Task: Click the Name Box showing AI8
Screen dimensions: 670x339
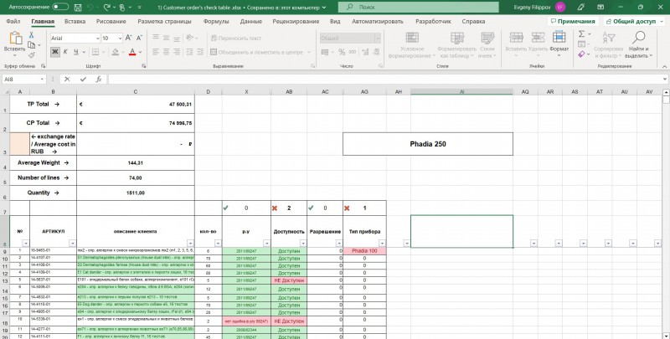Action: pyautogui.click(x=23, y=79)
